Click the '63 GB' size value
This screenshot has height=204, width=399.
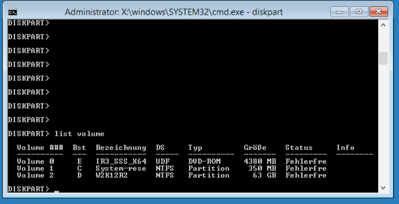pos(264,175)
